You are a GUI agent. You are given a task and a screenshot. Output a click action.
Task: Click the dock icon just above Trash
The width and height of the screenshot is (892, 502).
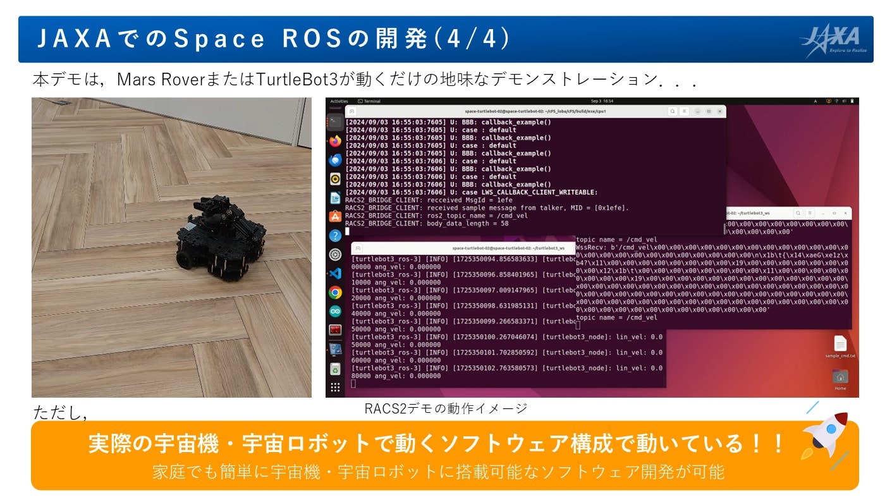point(335,349)
